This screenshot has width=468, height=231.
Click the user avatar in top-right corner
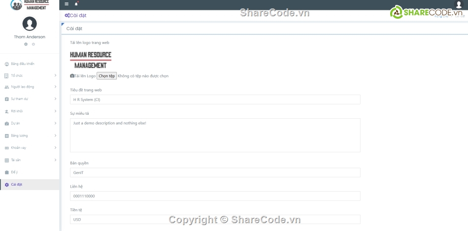point(459,4)
